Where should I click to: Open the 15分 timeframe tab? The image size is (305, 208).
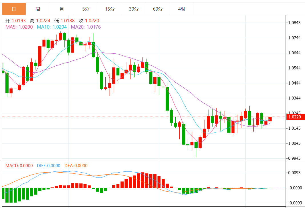pos(110,9)
